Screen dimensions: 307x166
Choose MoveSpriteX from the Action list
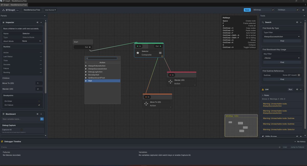102,75
